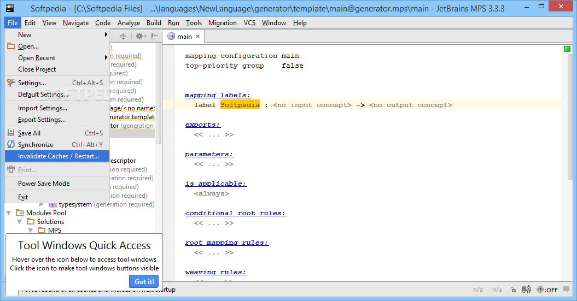Expand the typesystem tree node
The image size is (577, 301).
[41, 204]
